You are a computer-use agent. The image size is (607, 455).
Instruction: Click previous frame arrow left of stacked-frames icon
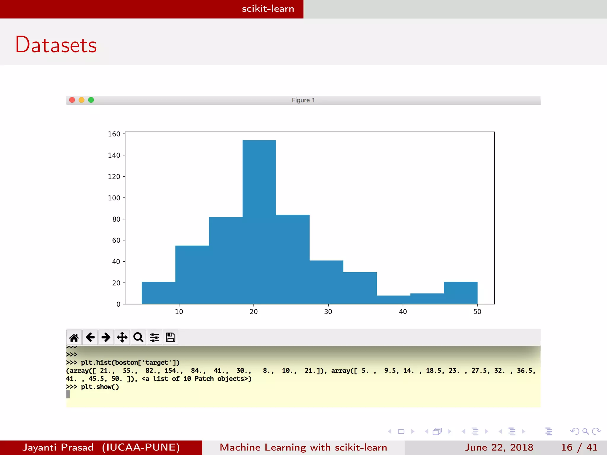click(x=427, y=431)
